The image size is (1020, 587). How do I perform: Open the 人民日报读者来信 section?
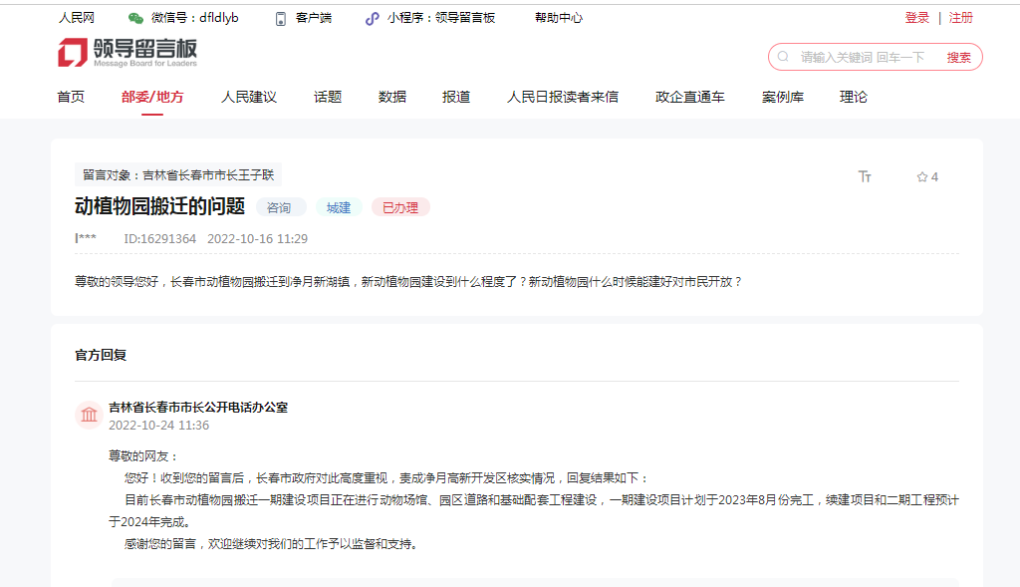pyautogui.click(x=563, y=97)
